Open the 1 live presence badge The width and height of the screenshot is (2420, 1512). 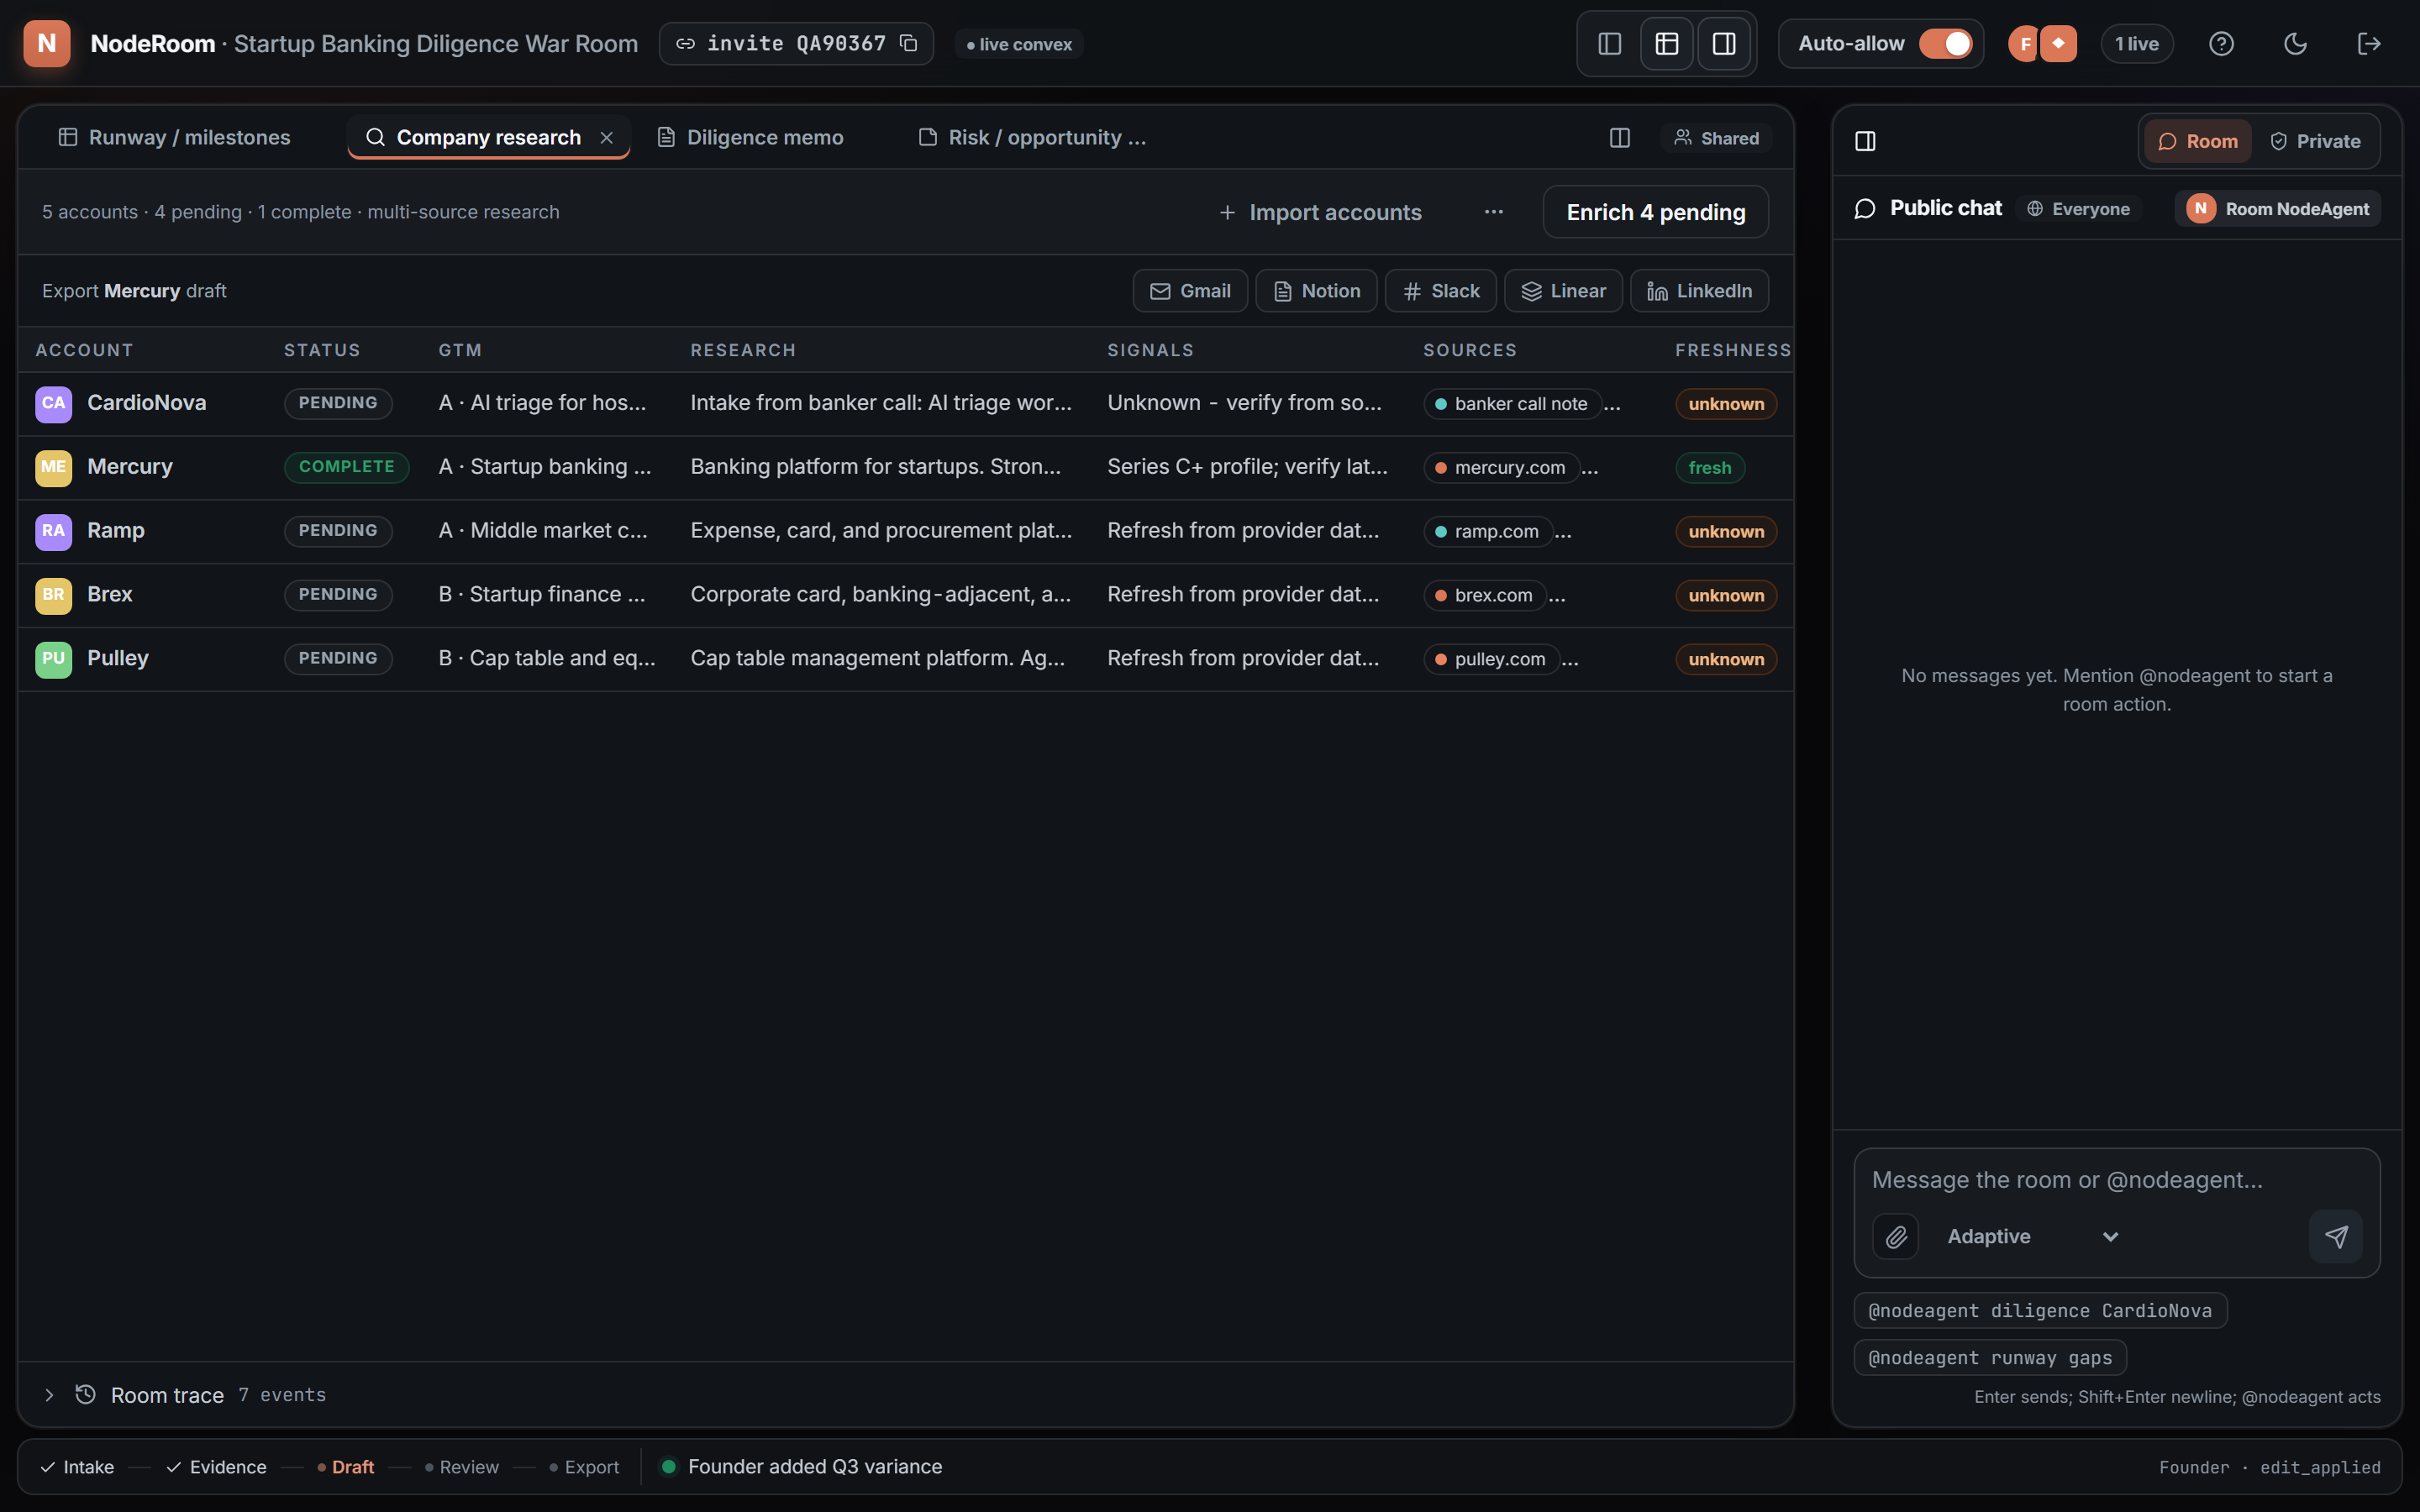point(2137,43)
